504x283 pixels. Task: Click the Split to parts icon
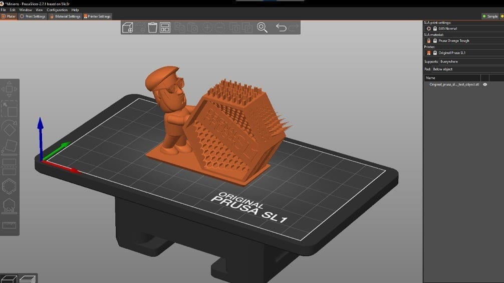pos(247,27)
